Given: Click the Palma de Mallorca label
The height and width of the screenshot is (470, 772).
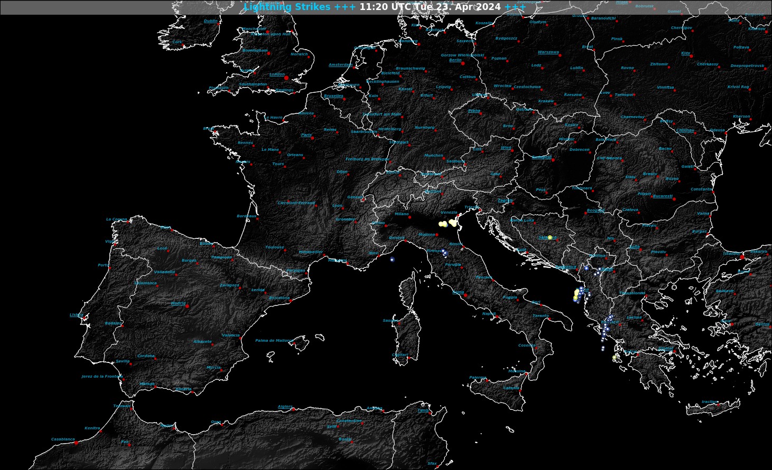Looking at the screenshot, I should (x=274, y=341).
